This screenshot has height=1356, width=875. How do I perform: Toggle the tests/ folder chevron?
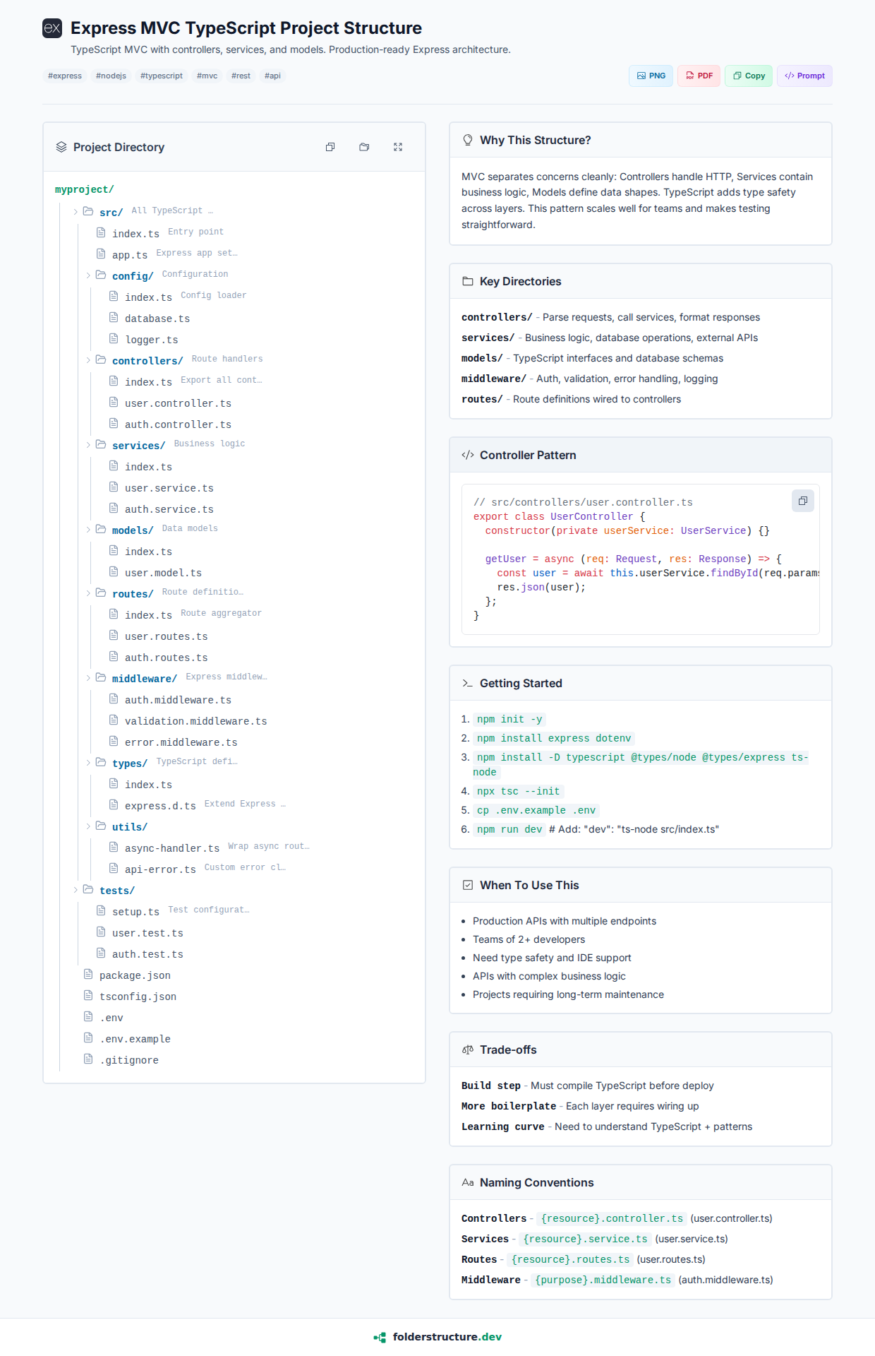click(76, 890)
